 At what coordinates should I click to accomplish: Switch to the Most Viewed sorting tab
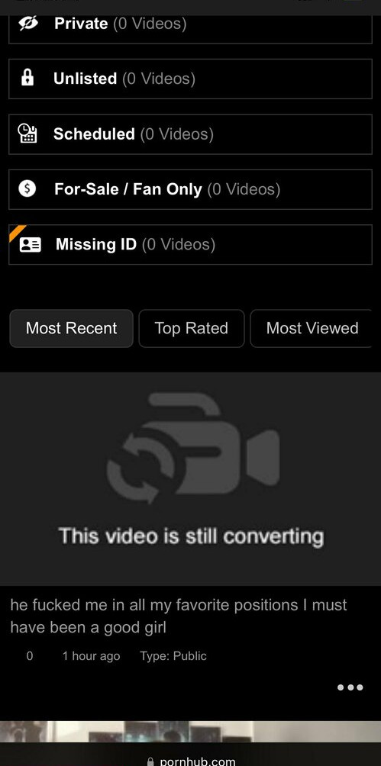(312, 328)
